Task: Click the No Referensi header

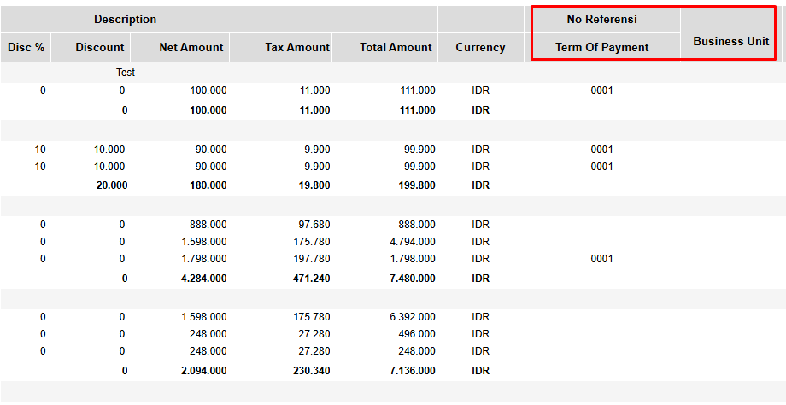Action: click(601, 19)
